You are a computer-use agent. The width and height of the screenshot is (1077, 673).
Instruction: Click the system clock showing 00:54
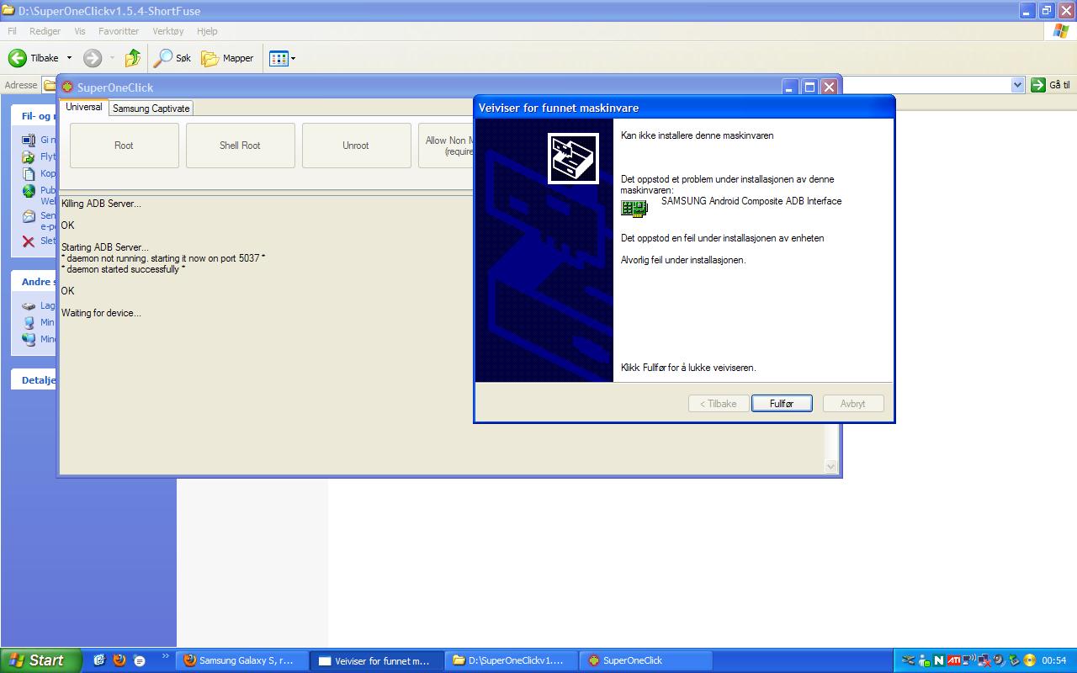1053,660
